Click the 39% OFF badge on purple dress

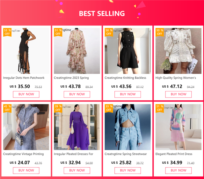(x=58, y=108)
